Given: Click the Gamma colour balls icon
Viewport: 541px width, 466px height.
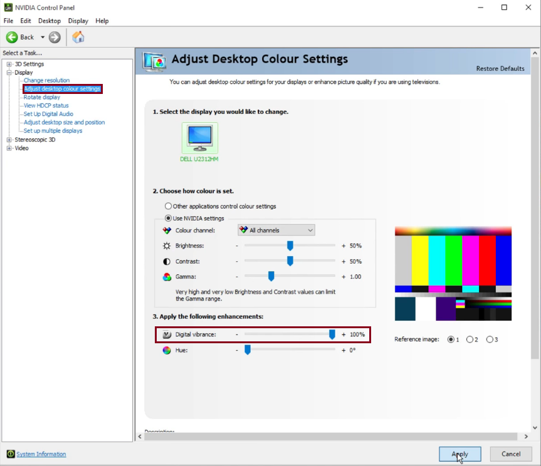Looking at the screenshot, I should tap(167, 277).
